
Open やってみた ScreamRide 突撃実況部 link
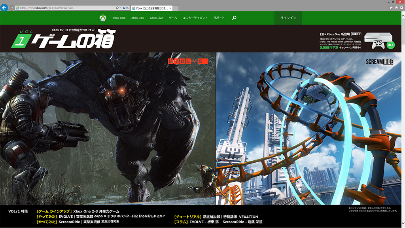tap(78, 222)
